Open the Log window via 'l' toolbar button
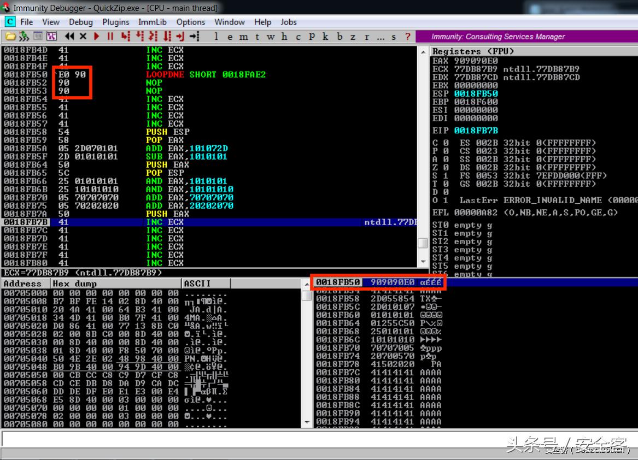The height and width of the screenshot is (460, 638). point(216,37)
